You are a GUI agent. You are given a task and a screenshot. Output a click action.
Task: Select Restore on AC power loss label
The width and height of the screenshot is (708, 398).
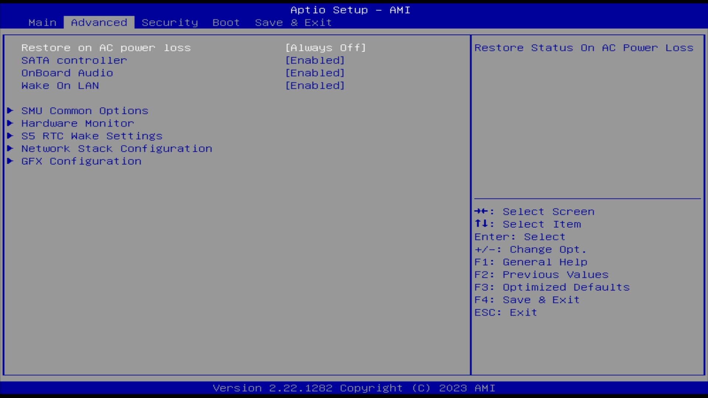point(106,48)
